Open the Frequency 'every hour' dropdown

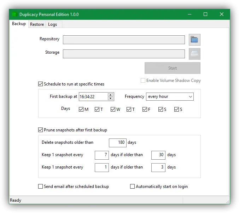click(170, 96)
